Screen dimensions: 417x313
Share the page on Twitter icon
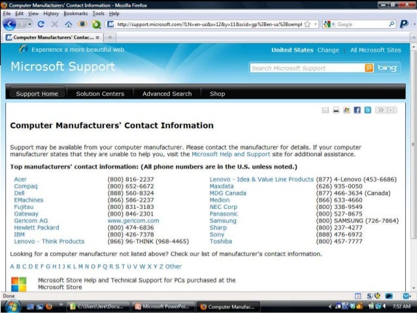click(x=368, y=110)
